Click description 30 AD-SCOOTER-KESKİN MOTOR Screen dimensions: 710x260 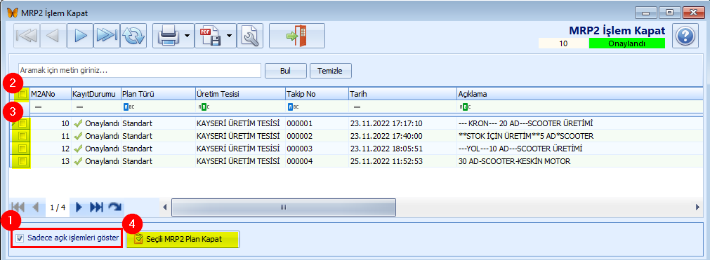514,161
